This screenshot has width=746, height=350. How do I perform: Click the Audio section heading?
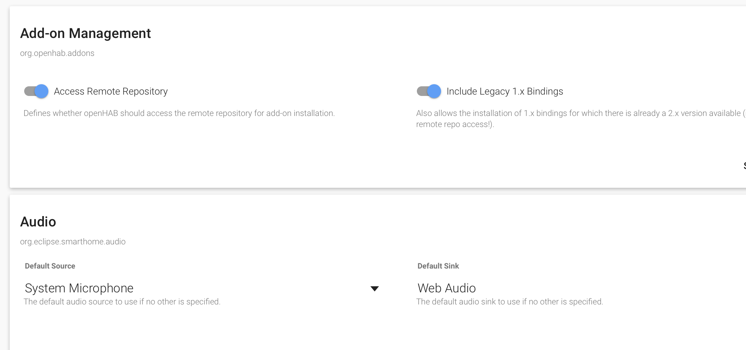click(x=38, y=222)
